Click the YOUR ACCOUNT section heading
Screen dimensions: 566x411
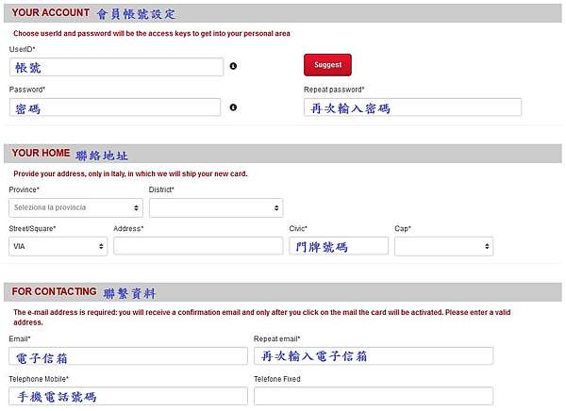pyautogui.click(x=51, y=12)
